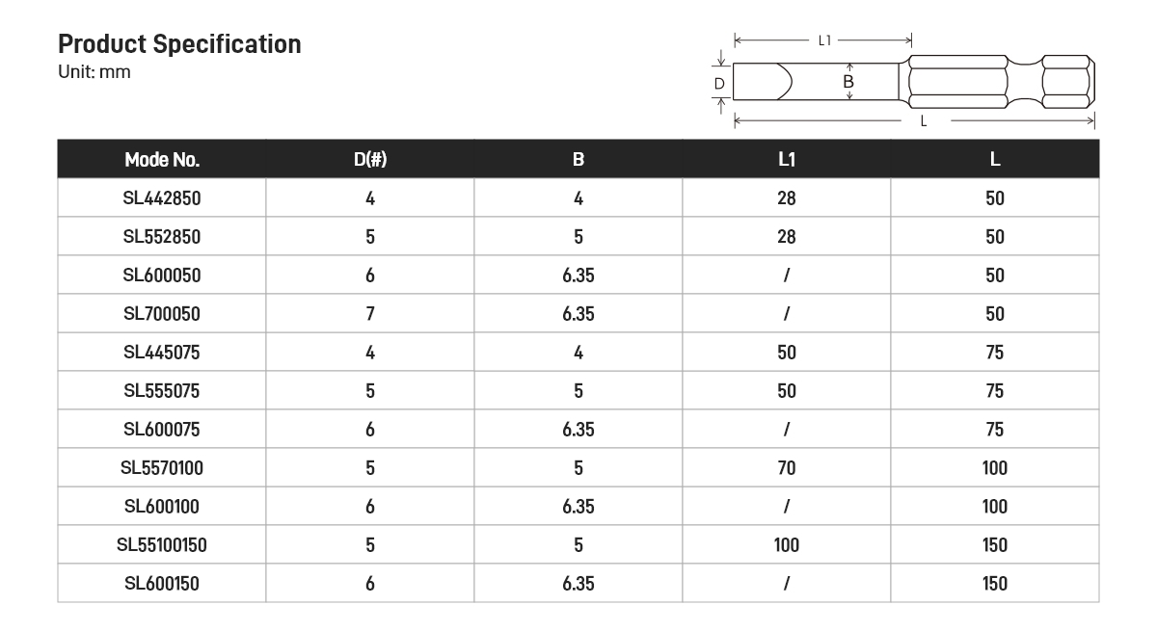
Task: Click the L1 value 70 cell
Action: coord(787,468)
